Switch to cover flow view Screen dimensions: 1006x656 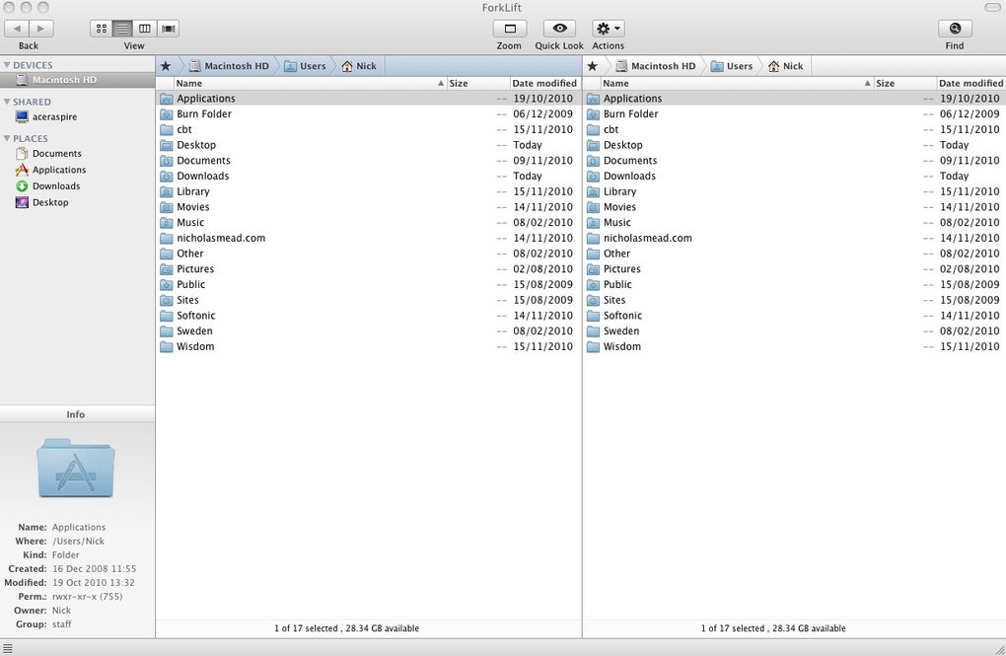pos(168,29)
